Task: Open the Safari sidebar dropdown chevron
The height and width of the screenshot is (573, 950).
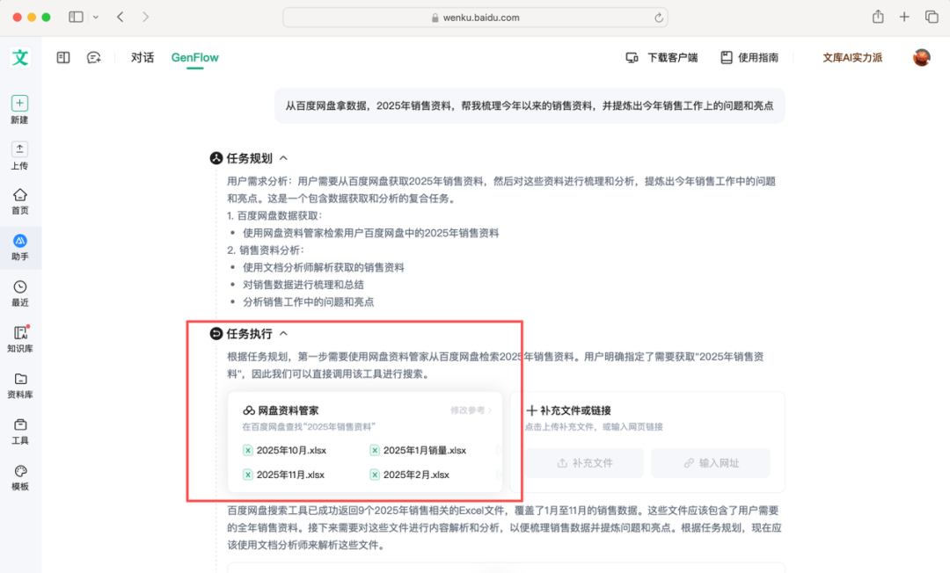Action: pos(96,17)
